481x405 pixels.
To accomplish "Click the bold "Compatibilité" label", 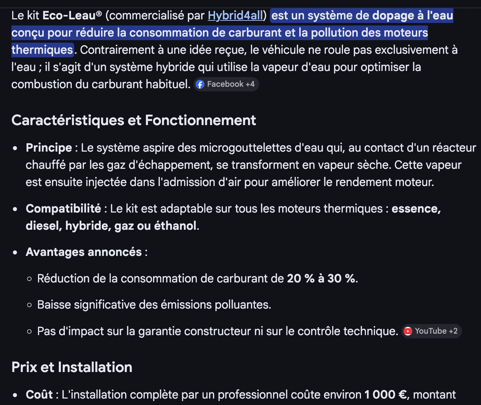I will [63, 209].
